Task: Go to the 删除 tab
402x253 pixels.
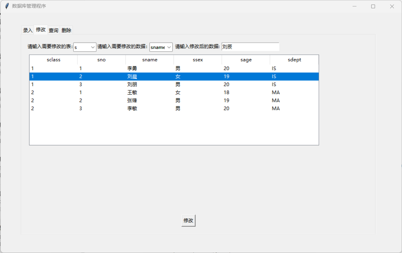Action: (66, 30)
